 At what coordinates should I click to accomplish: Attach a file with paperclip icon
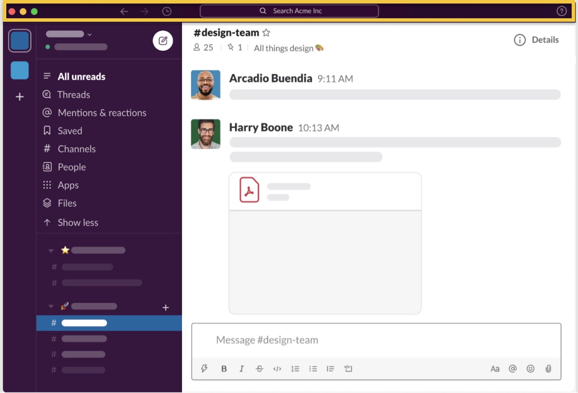point(548,368)
